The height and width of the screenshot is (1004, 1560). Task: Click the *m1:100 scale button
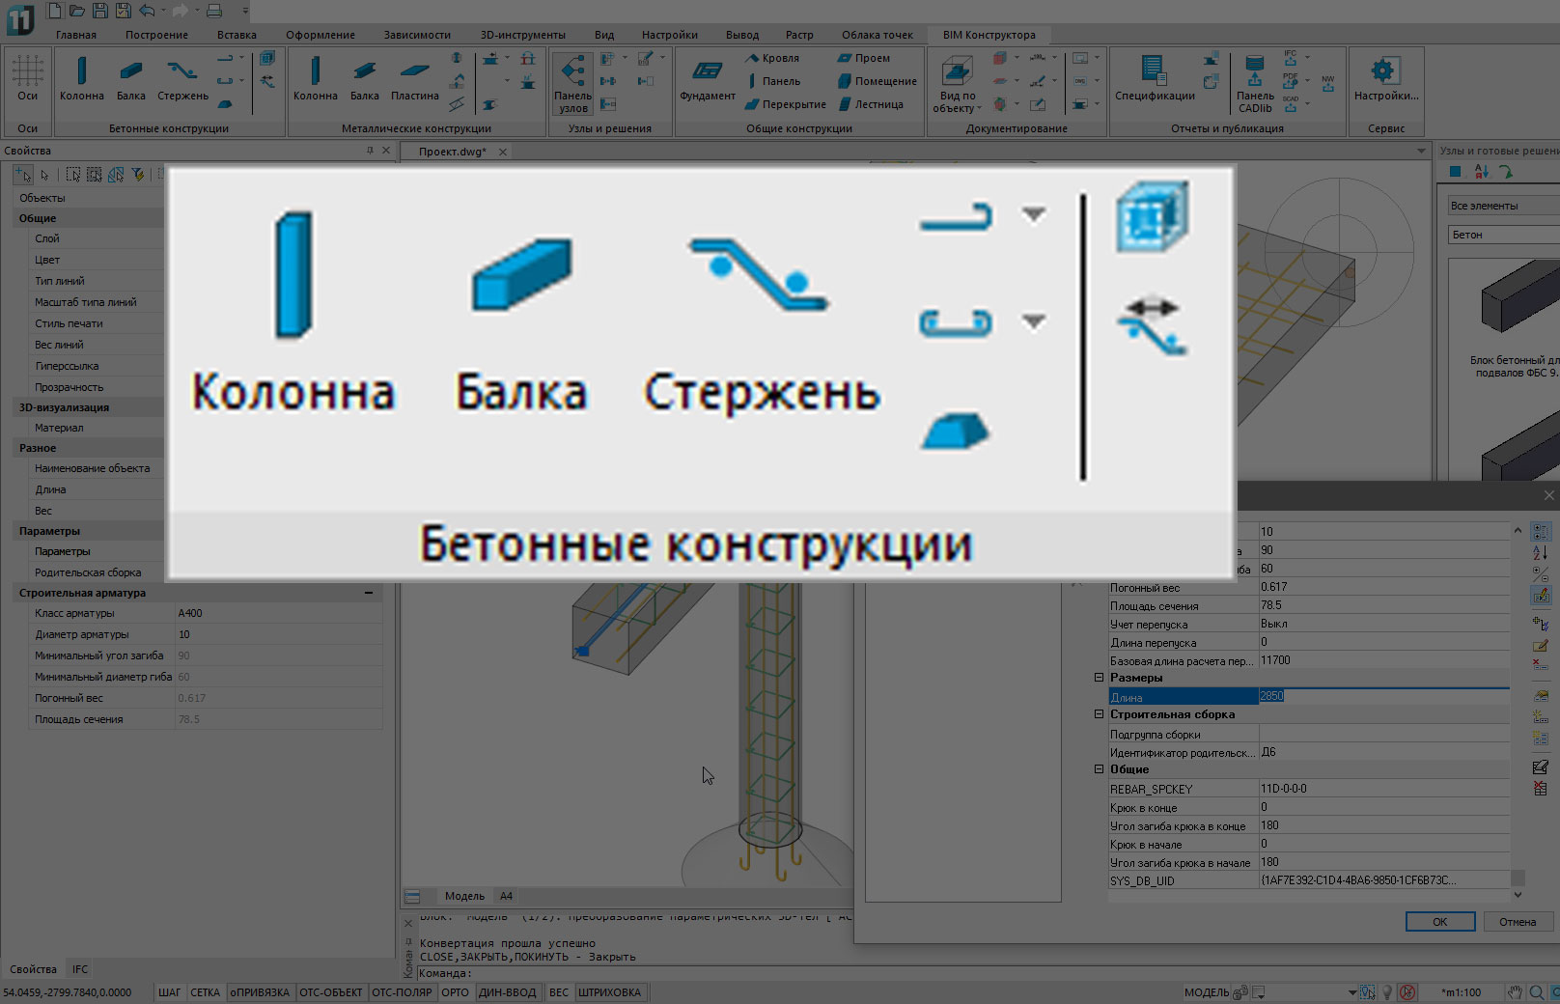click(x=1461, y=992)
